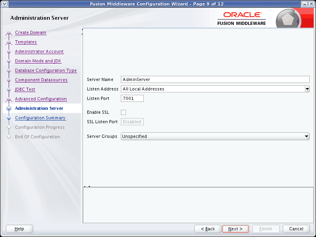Click the Administration Server step bullet icon
The image size is (316, 237).
pos(9,108)
